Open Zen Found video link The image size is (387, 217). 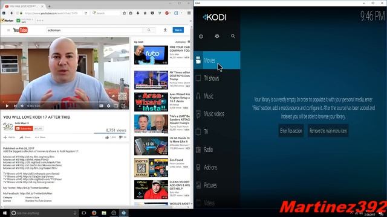pyautogui.click(x=176, y=160)
